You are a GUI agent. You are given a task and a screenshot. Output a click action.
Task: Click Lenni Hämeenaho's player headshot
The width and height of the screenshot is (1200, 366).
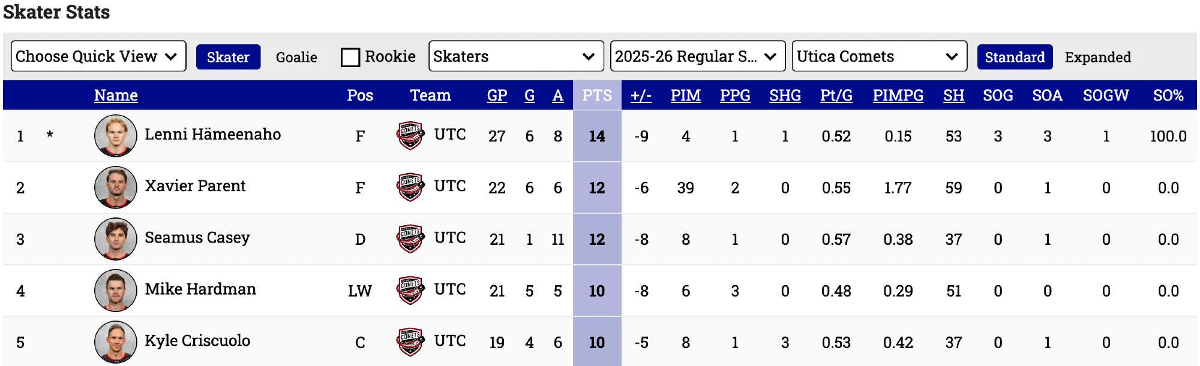(116, 136)
